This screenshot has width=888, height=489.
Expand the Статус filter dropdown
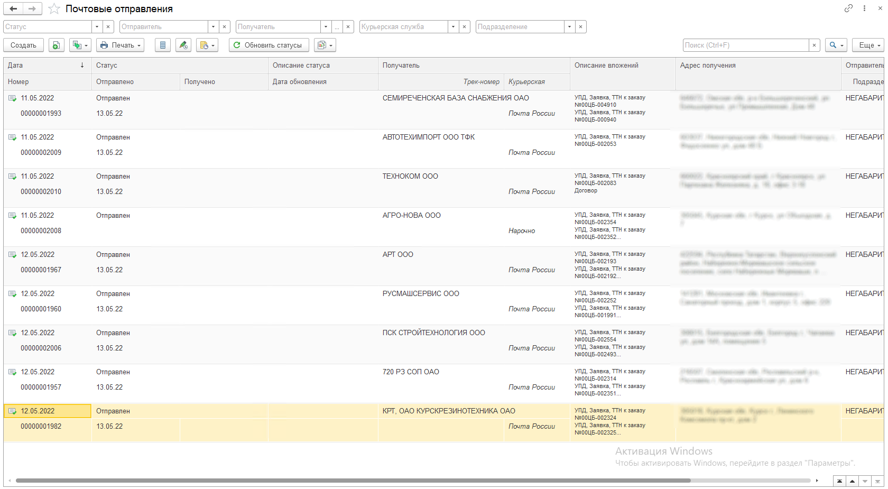[x=97, y=27]
